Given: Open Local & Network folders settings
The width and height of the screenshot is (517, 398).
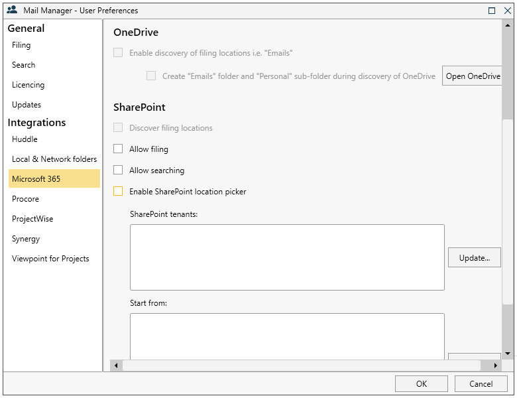Looking at the screenshot, I should coord(54,159).
